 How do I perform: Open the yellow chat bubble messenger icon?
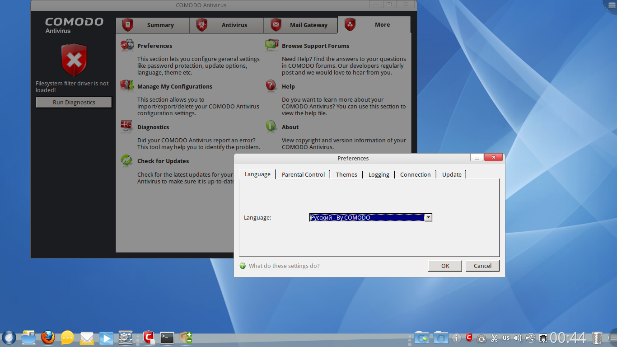pyautogui.click(x=67, y=337)
